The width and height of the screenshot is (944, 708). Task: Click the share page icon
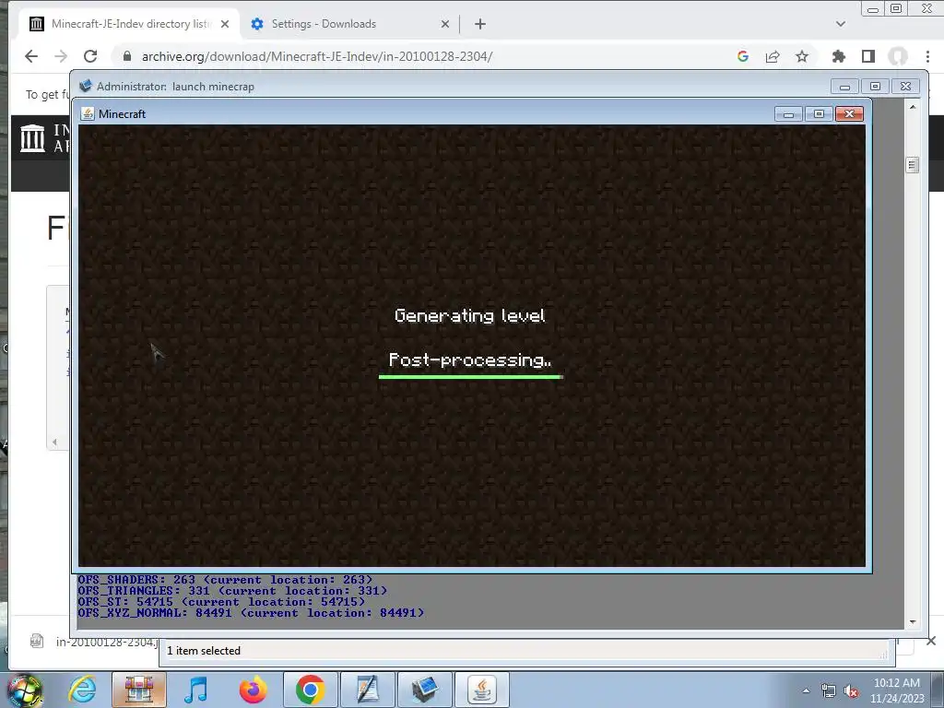[x=773, y=56]
